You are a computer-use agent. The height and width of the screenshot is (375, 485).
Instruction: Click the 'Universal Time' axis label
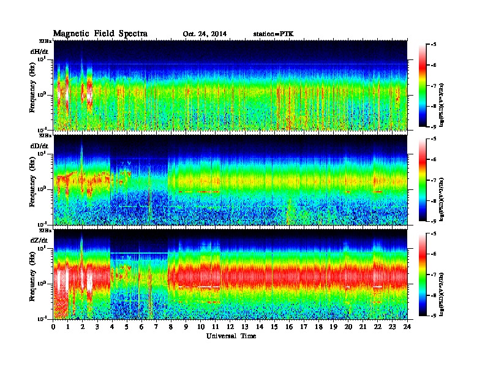coord(231,336)
